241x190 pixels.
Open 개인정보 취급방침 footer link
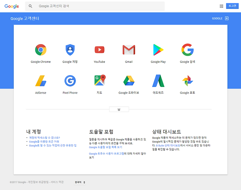click(38, 182)
